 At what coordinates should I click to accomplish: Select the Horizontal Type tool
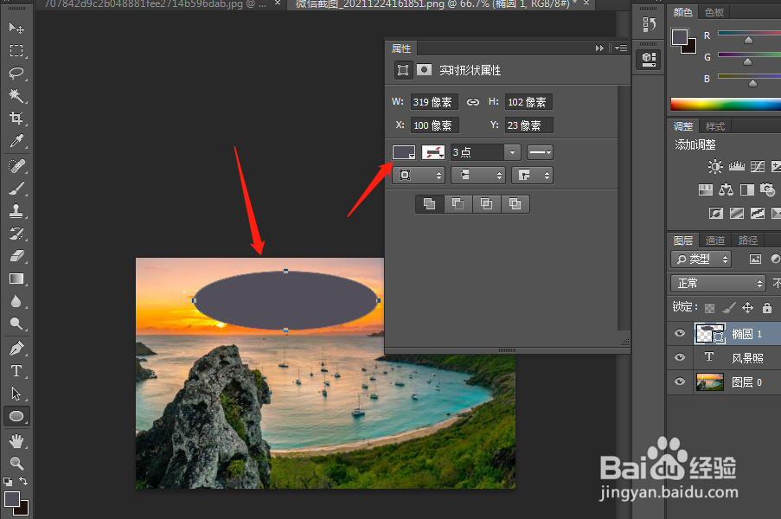click(x=16, y=371)
